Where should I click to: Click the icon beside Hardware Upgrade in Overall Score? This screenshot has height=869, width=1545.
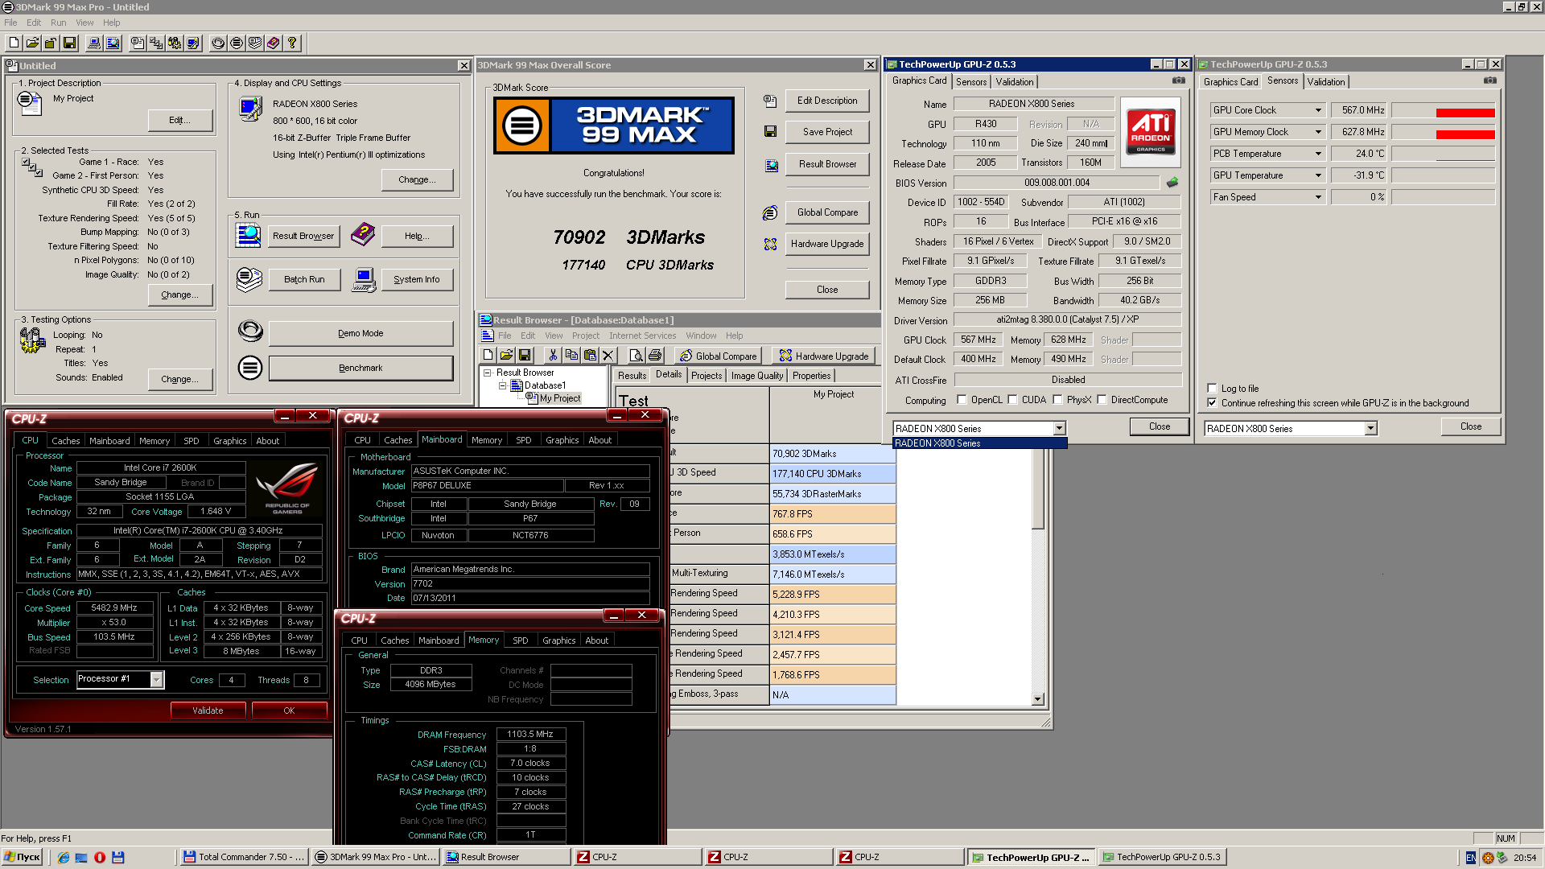[770, 244]
